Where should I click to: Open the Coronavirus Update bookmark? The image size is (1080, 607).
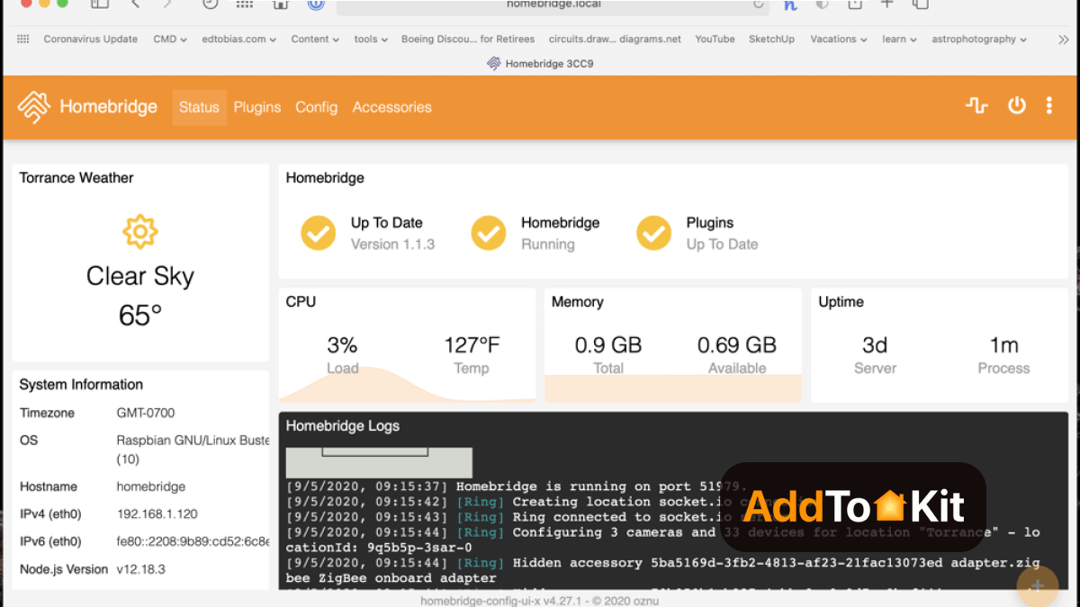tap(90, 40)
